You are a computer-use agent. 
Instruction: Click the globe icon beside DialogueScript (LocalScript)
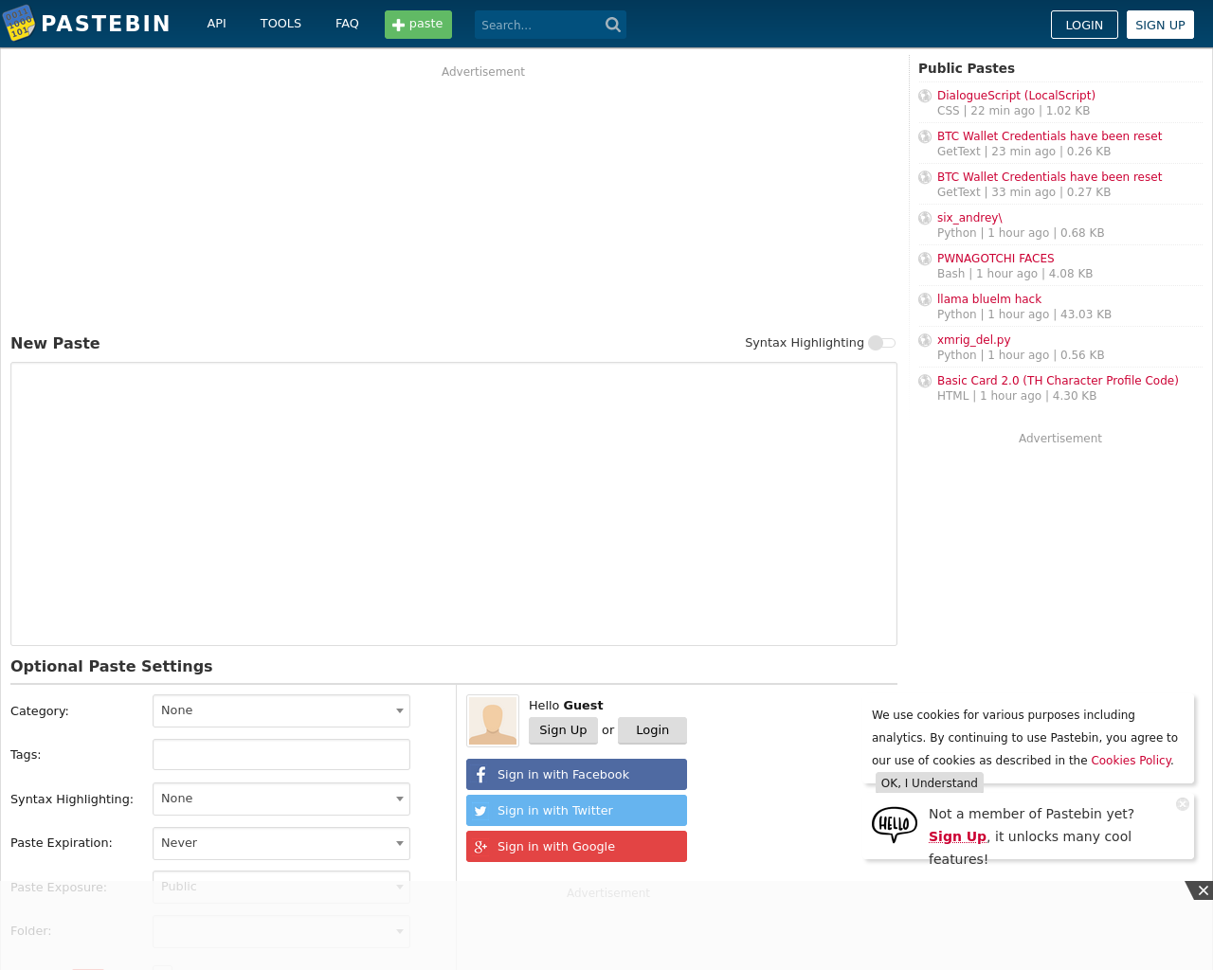tap(925, 96)
